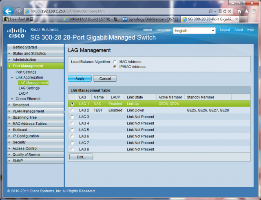261x200 pixels.
Task: Click the Apply button
Action: tap(80, 78)
